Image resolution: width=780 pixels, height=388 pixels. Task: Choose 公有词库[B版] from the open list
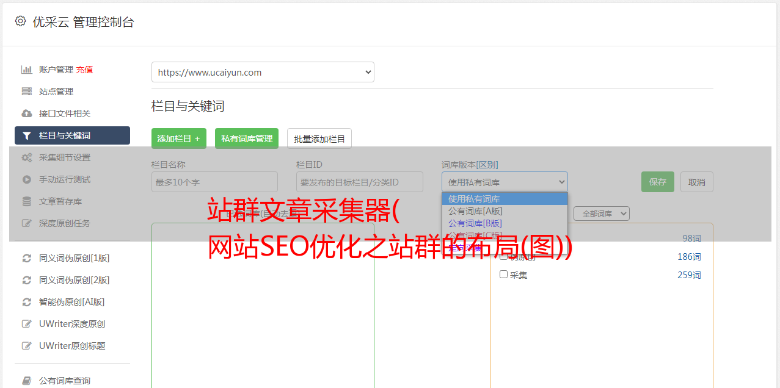pyautogui.click(x=505, y=223)
